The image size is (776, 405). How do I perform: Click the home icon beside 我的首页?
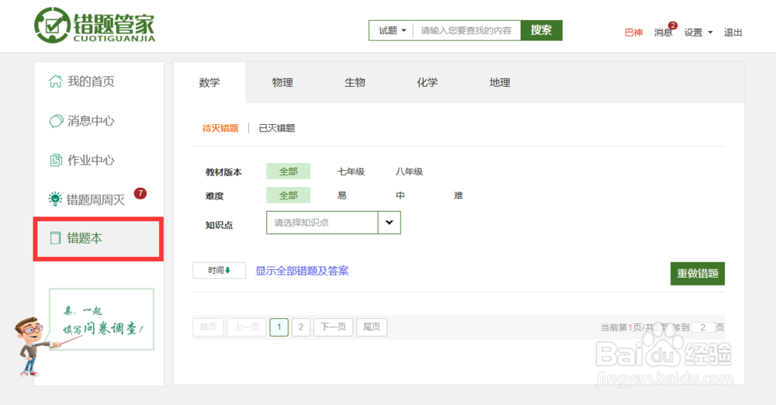pyautogui.click(x=56, y=81)
